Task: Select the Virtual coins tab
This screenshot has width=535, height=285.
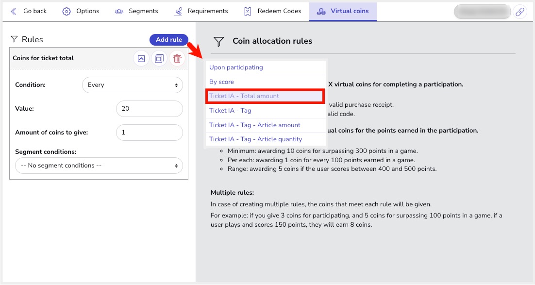Action: click(x=343, y=11)
